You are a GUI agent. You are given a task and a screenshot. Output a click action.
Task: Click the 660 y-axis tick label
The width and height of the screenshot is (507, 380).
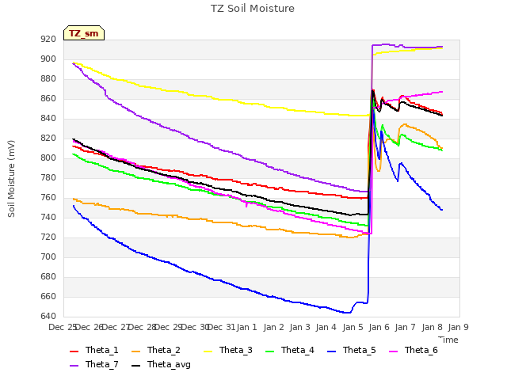[x=48, y=296]
